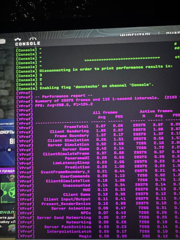Click the InterpolationLatch row label
This screenshot has height=240, width=180.
click(69, 231)
